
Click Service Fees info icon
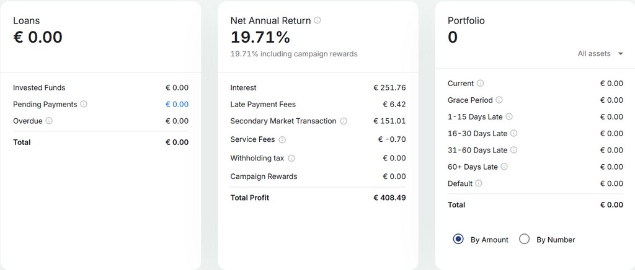(282, 139)
